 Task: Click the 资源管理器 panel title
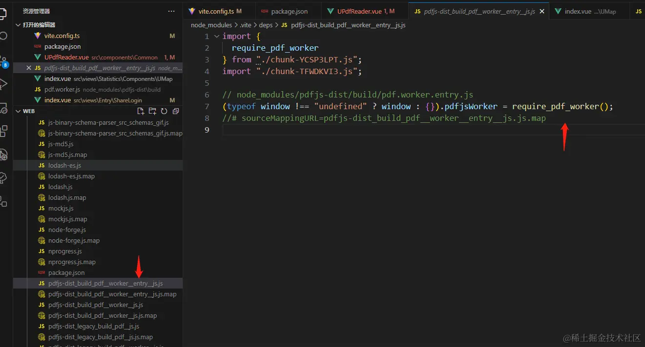point(36,11)
